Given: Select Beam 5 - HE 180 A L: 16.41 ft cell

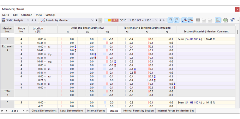Looking at the screenshot, I should click(x=206, y=39).
